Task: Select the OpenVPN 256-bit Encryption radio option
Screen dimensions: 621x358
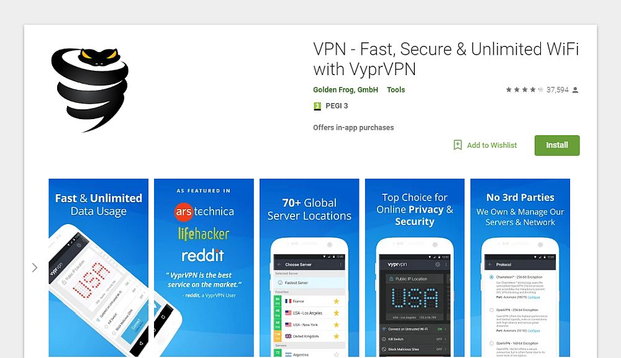Action: 491,310
